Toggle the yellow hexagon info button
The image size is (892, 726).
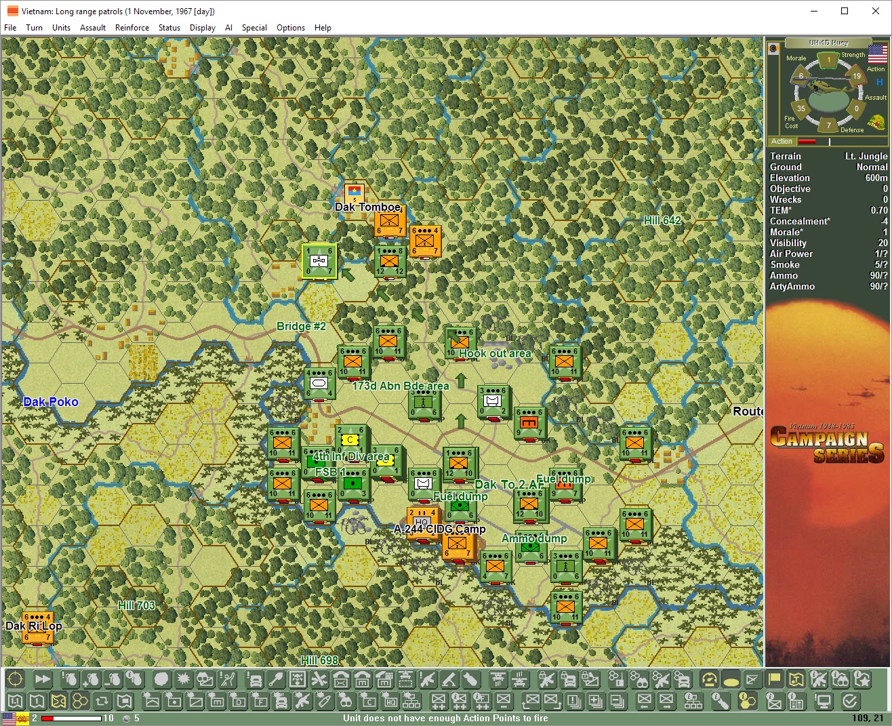747,700
